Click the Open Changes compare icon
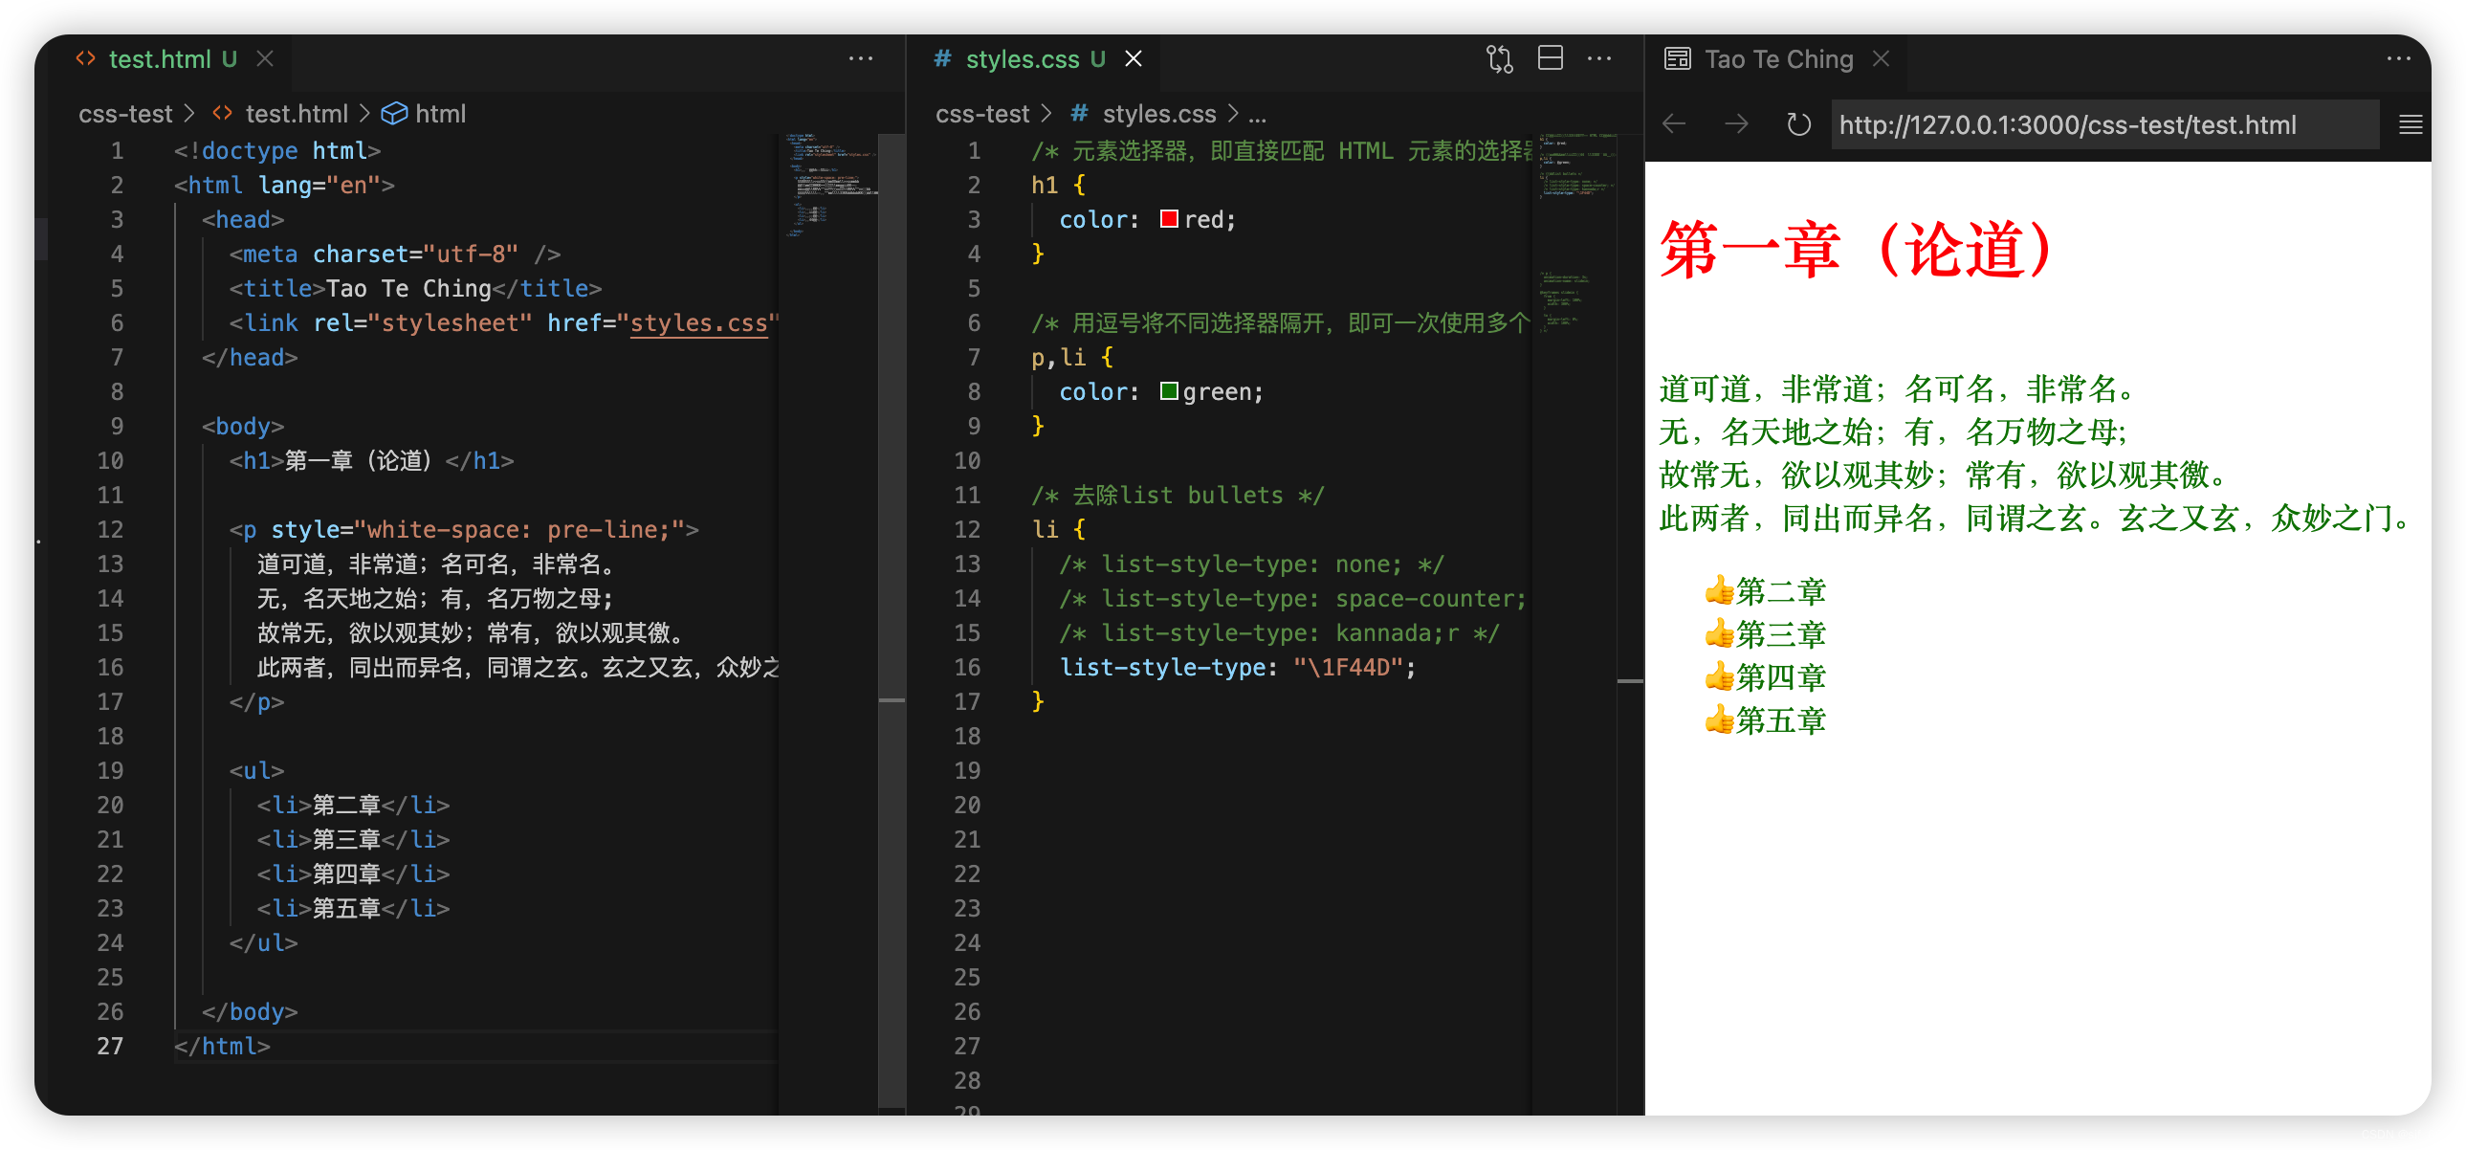 click(1499, 59)
